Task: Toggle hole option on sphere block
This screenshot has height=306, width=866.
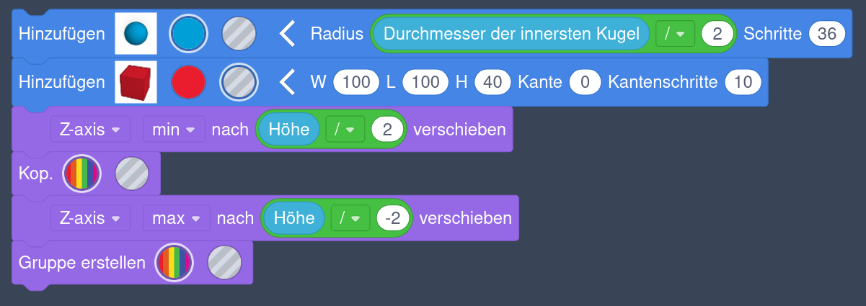Action: click(239, 33)
